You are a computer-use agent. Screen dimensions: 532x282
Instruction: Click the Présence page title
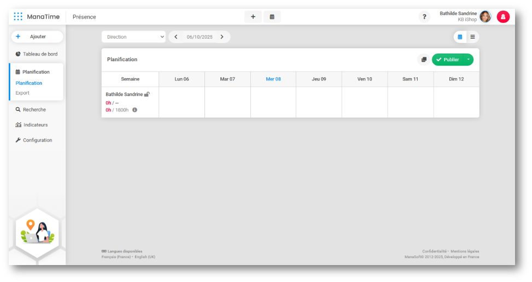click(84, 17)
